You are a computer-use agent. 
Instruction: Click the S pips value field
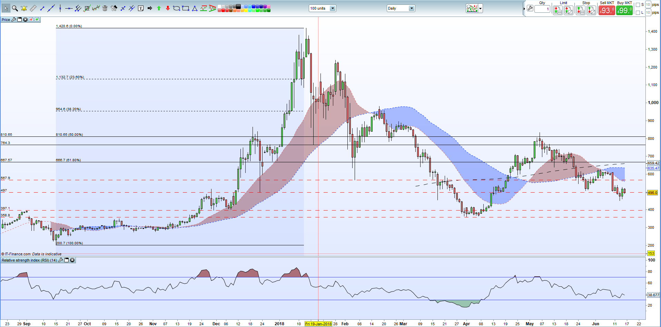pyautogui.click(x=648, y=4)
